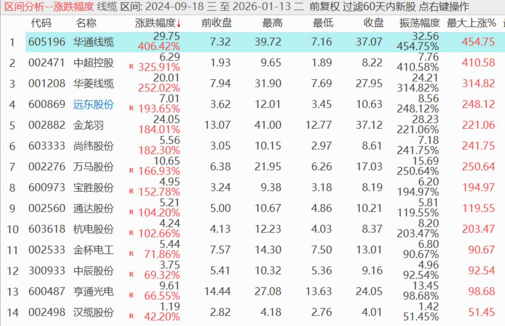Sort by the 振荡幅度 column header
The width and height of the screenshot is (505, 326).
[420, 24]
